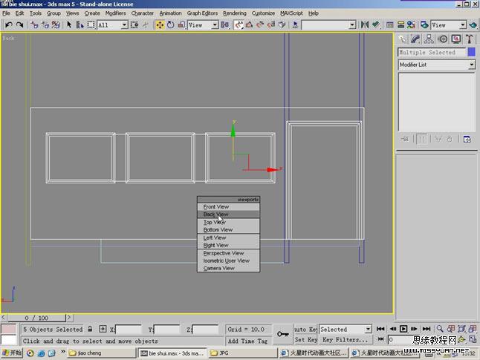Click the Use Pivot Point Center icon

225,24
